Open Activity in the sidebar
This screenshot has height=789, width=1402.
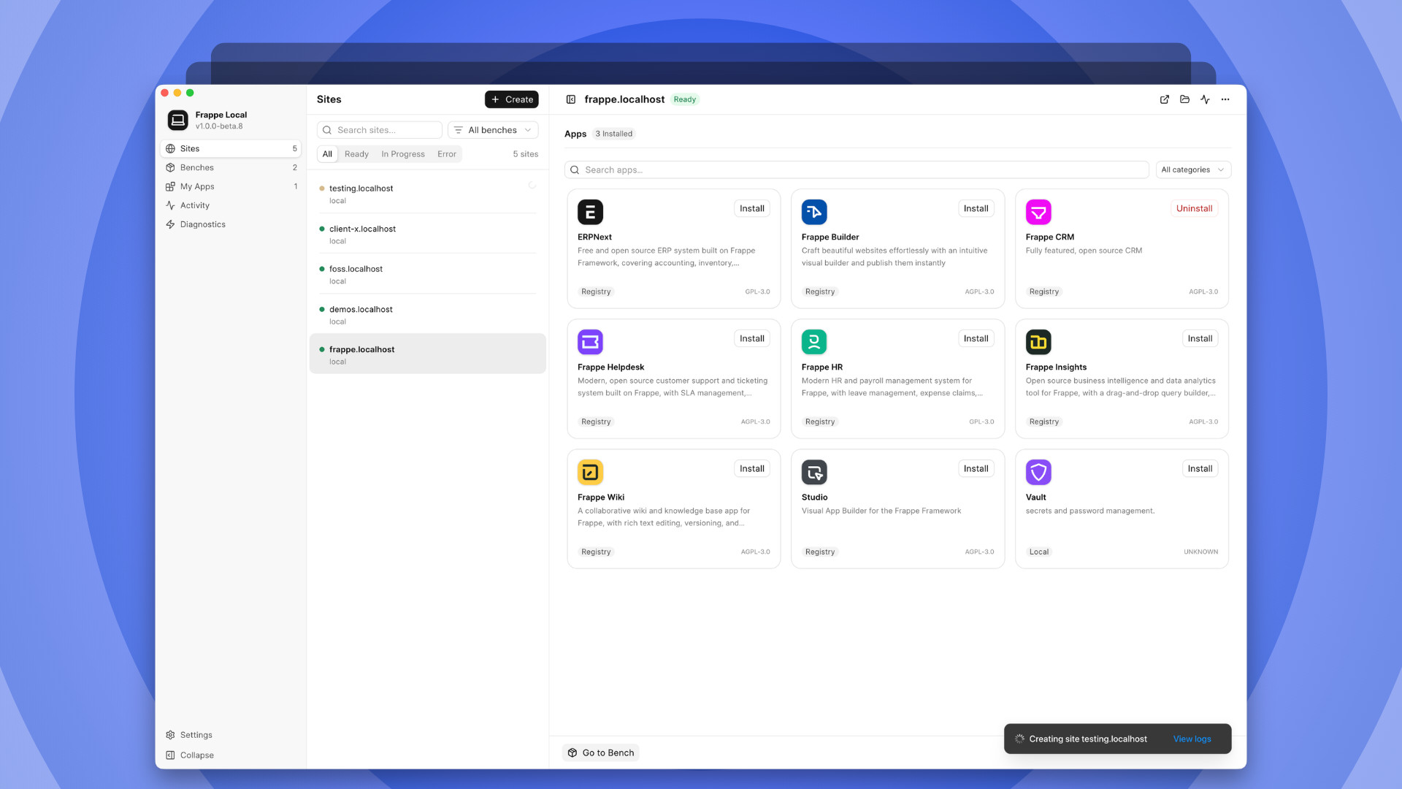[231, 205]
